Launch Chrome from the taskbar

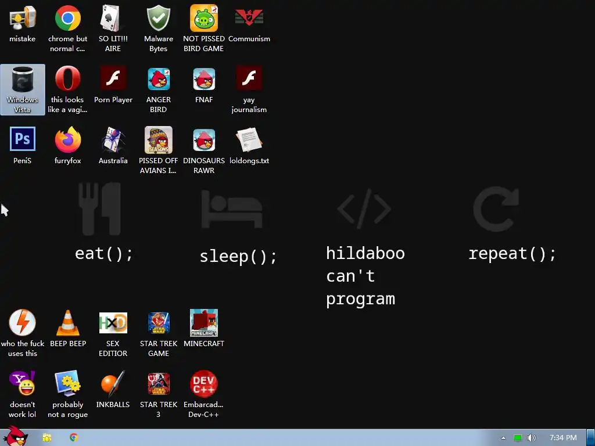point(74,437)
